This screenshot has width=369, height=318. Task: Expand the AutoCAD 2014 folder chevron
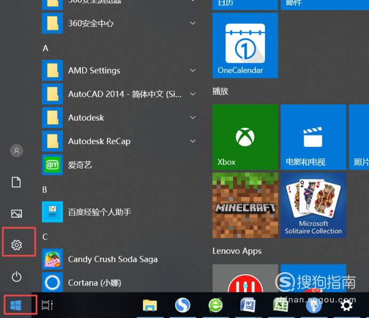point(192,94)
